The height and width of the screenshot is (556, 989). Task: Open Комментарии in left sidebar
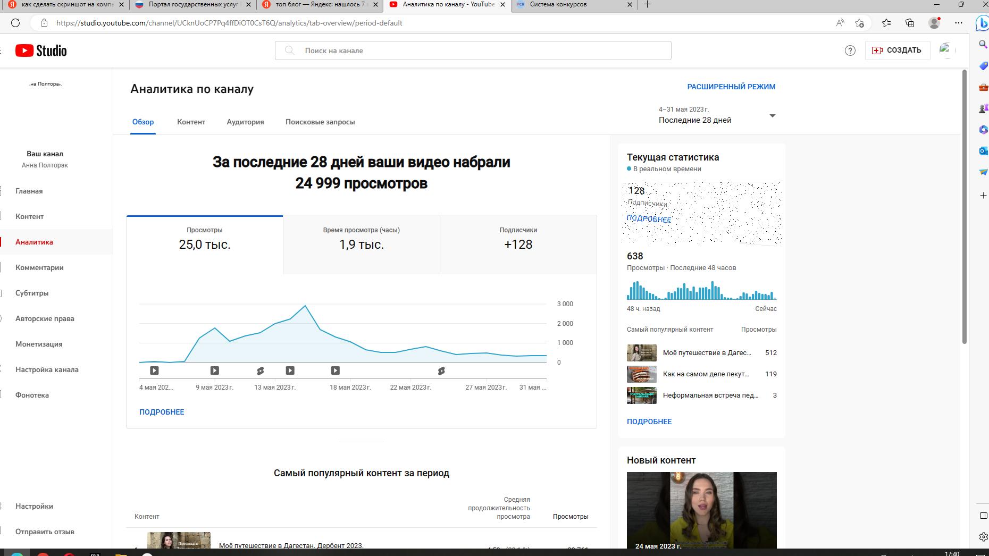(56, 267)
